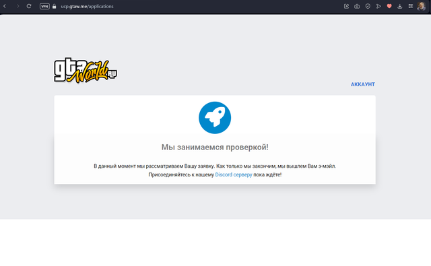This screenshot has width=431, height=266.
Task: Click the text 'пока ждёте!'
Action: (267, 174)
